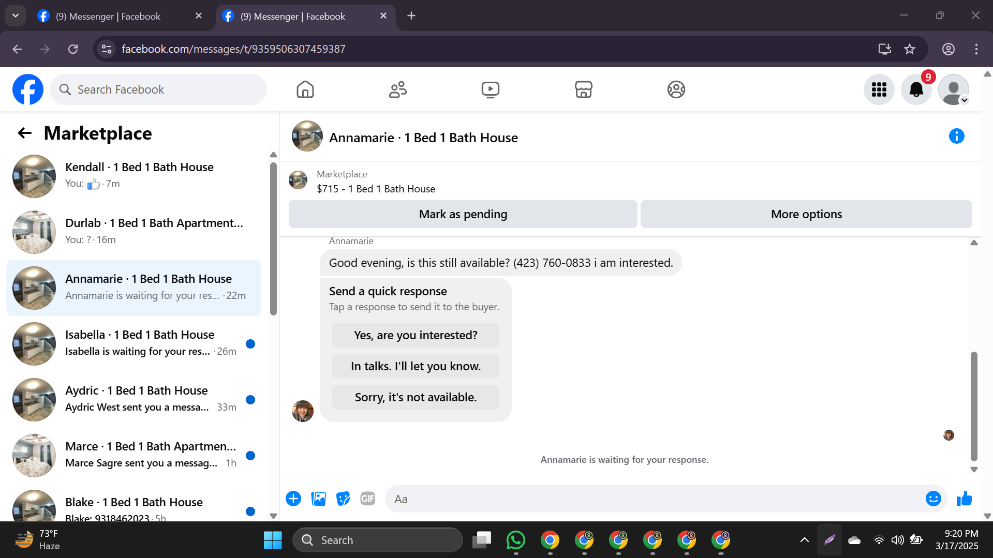This screenshot has width=993, height=558.
Task: Switch to the first Messenger browser tab
Action: [108, 16]
